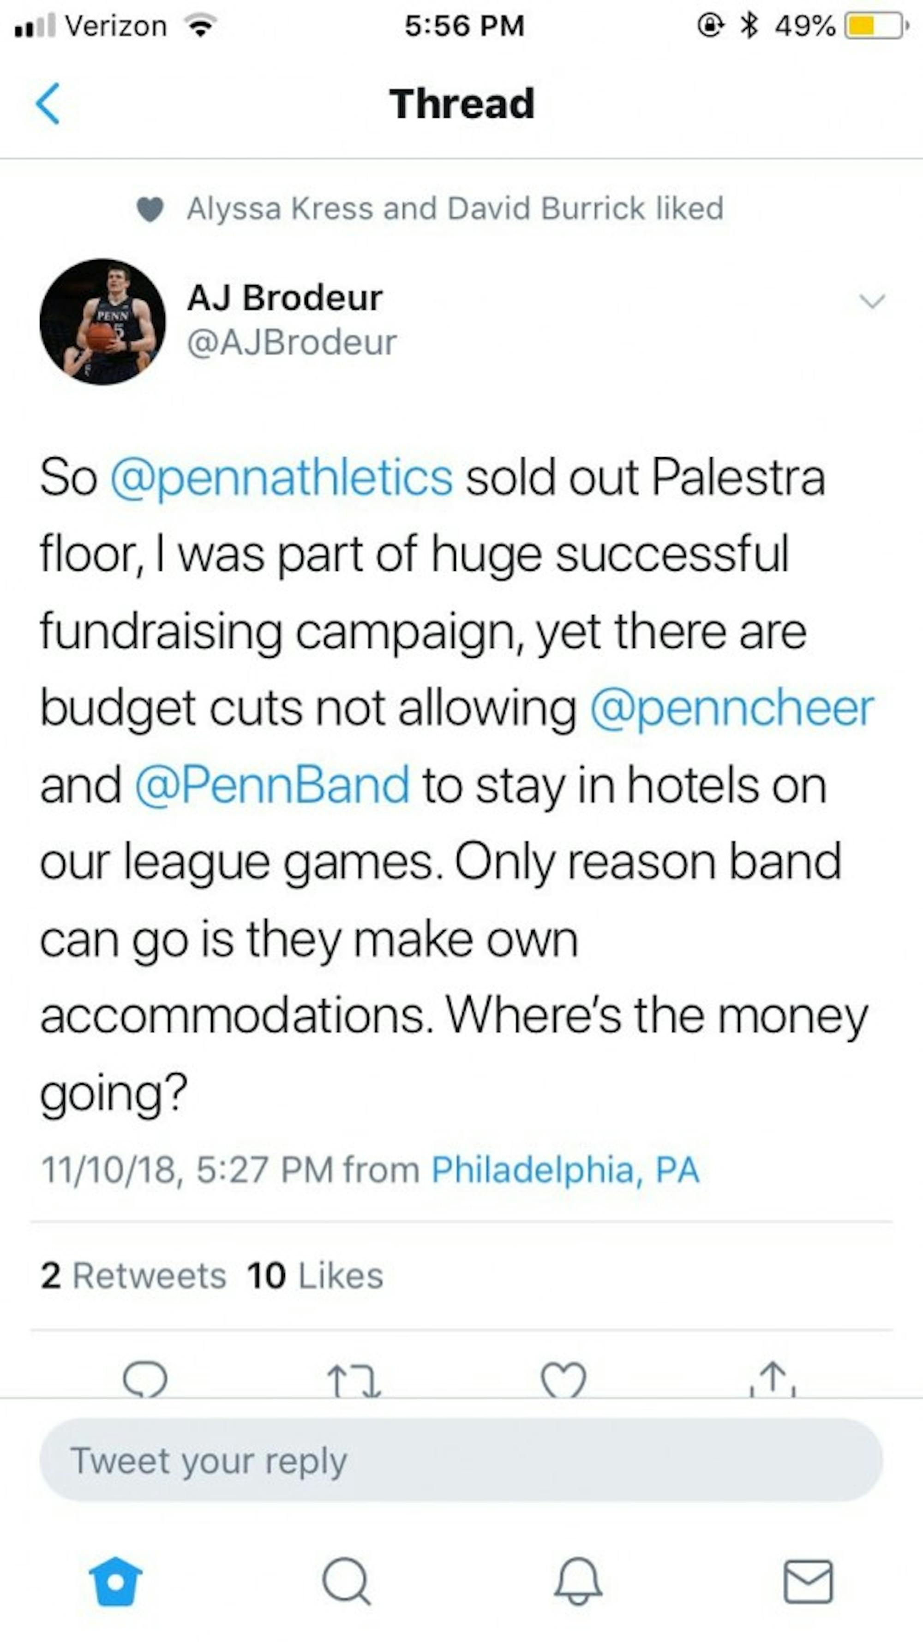
Task: Open the Search tab magnifier
Action: coord(346,1581)
